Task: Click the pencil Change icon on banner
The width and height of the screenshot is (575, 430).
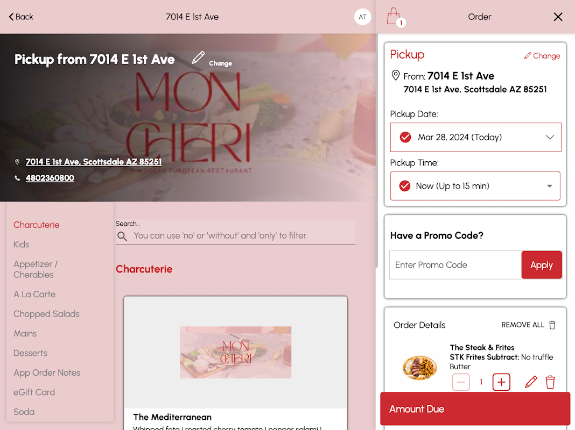Action: 198,58
